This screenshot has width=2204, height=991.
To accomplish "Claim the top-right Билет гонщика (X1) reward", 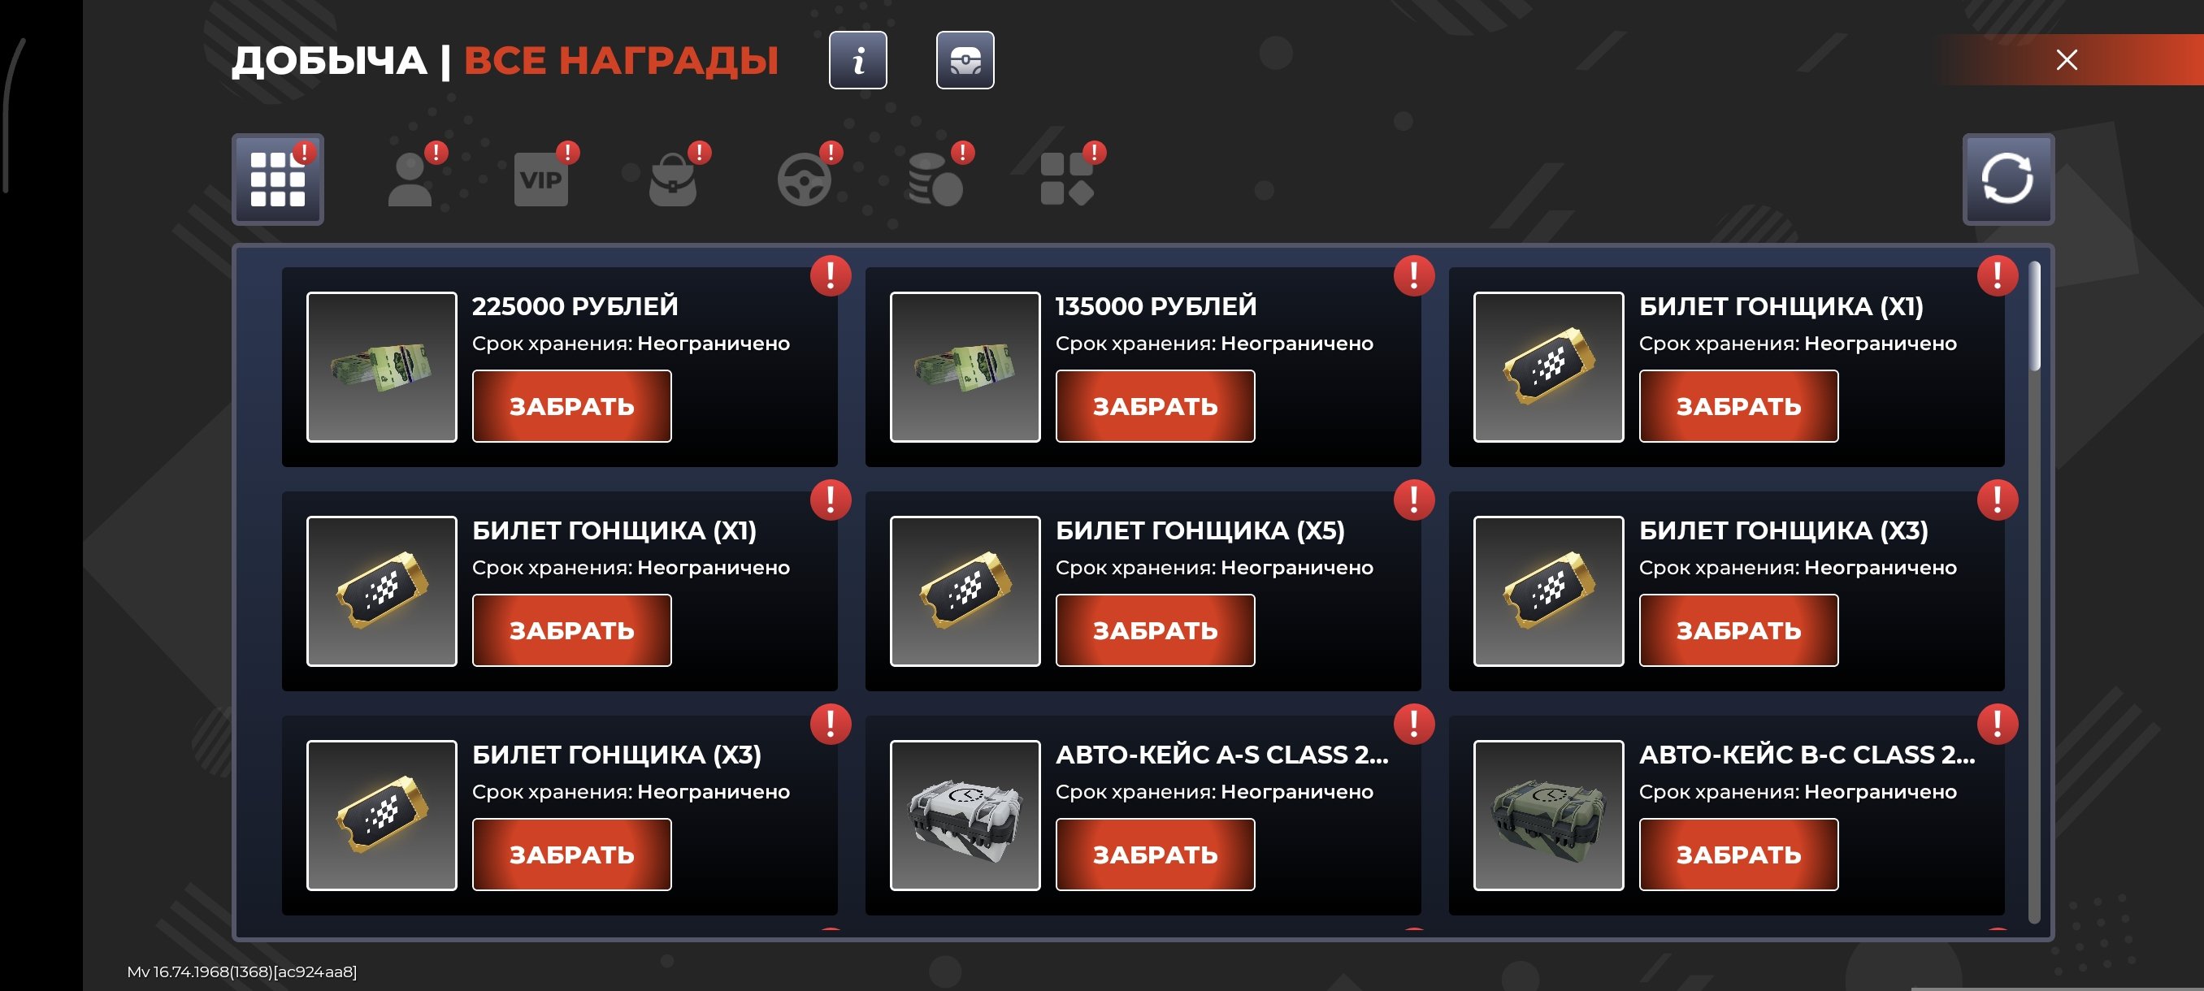I will (1738, 406).
